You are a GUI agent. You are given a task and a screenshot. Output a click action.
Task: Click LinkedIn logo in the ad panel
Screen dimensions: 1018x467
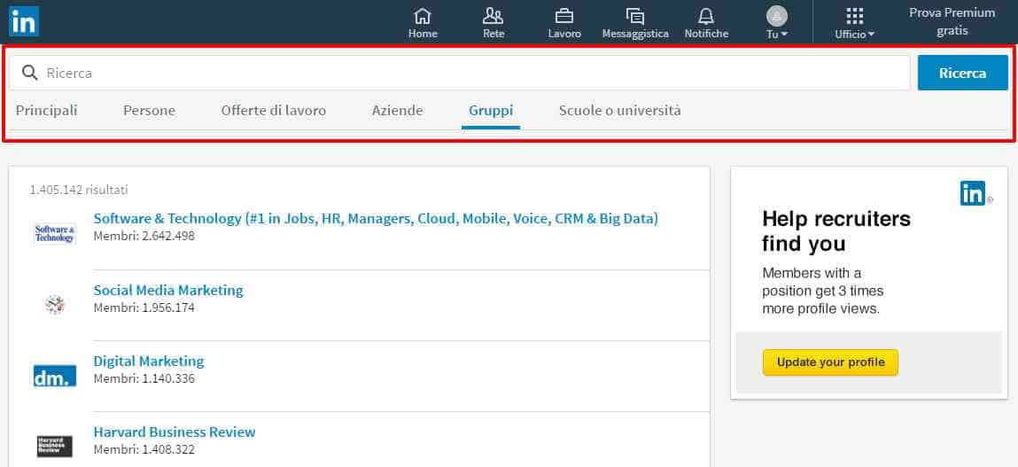972,193
